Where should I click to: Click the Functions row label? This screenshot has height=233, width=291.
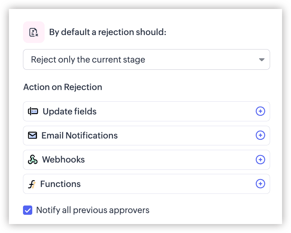(60, 184)
